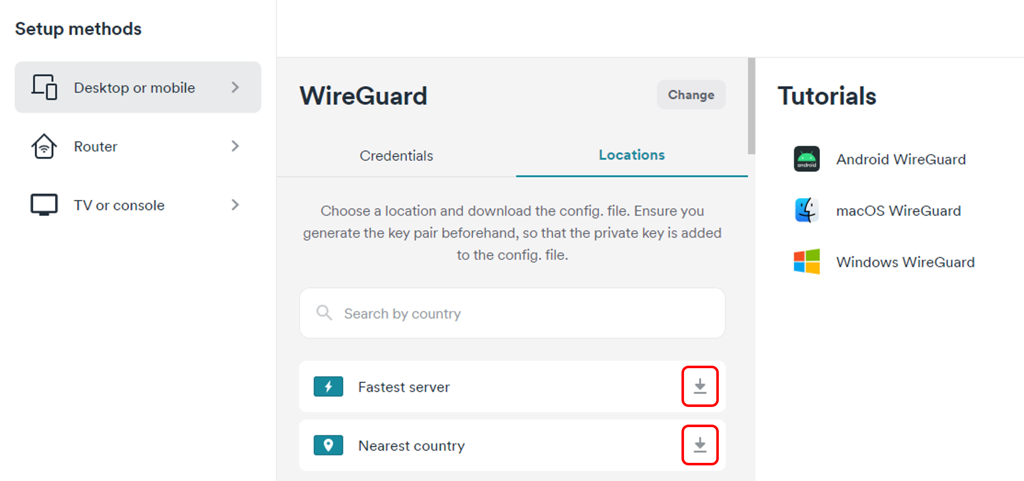1024x481 pixels.
Task: Select the Locations tab
Action: (632, 155)
